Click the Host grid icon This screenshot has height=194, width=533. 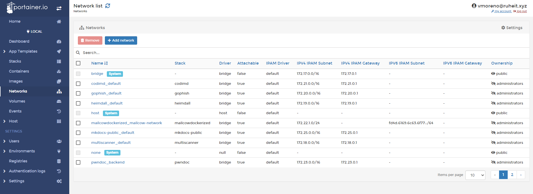[59, 121]
